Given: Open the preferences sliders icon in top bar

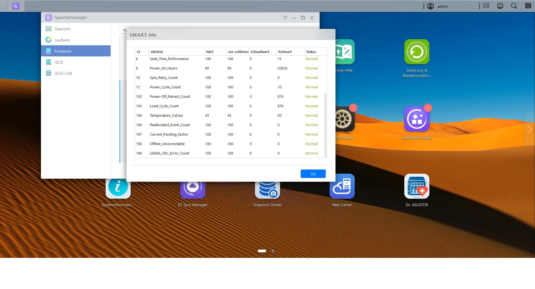Looking at the screenshot, I should click(x=528, y=6).
